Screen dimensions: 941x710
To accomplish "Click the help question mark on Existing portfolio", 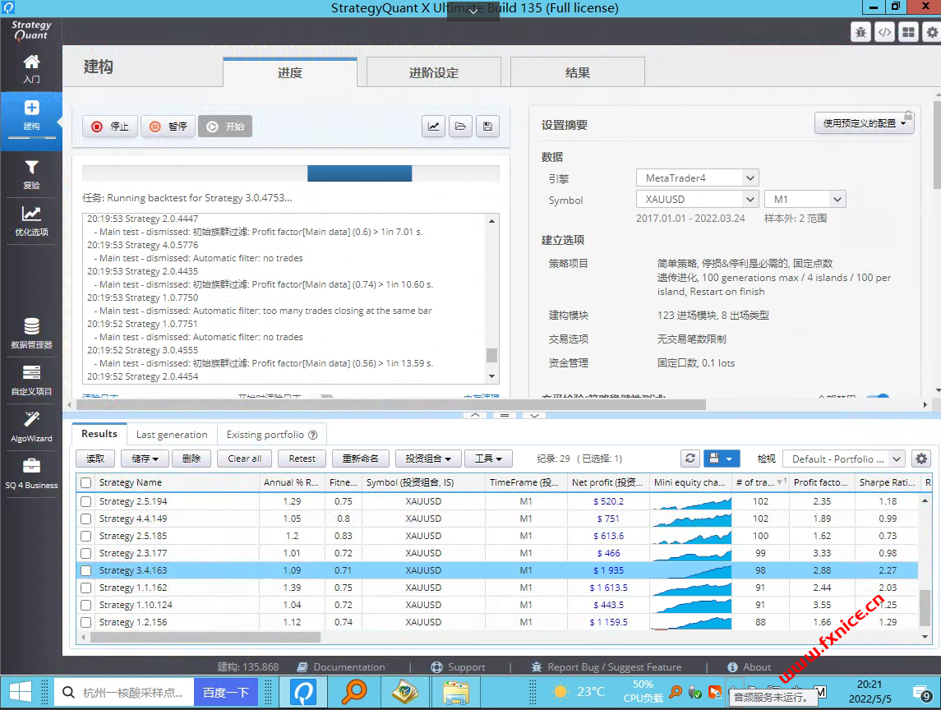I will tap(312, 436).
